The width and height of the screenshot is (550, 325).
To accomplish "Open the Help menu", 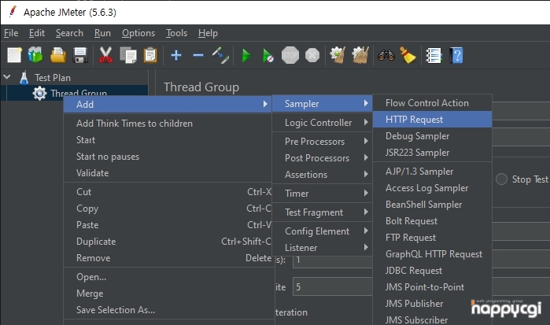I will pyautogui.click(x=208, y=33).
